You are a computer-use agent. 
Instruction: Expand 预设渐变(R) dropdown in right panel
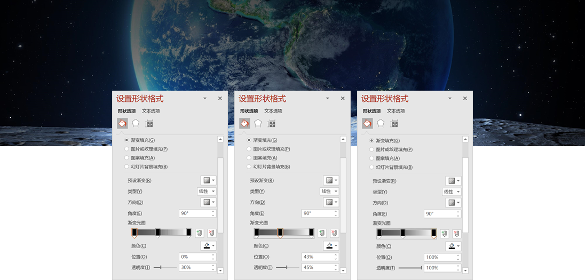[454, 181]
